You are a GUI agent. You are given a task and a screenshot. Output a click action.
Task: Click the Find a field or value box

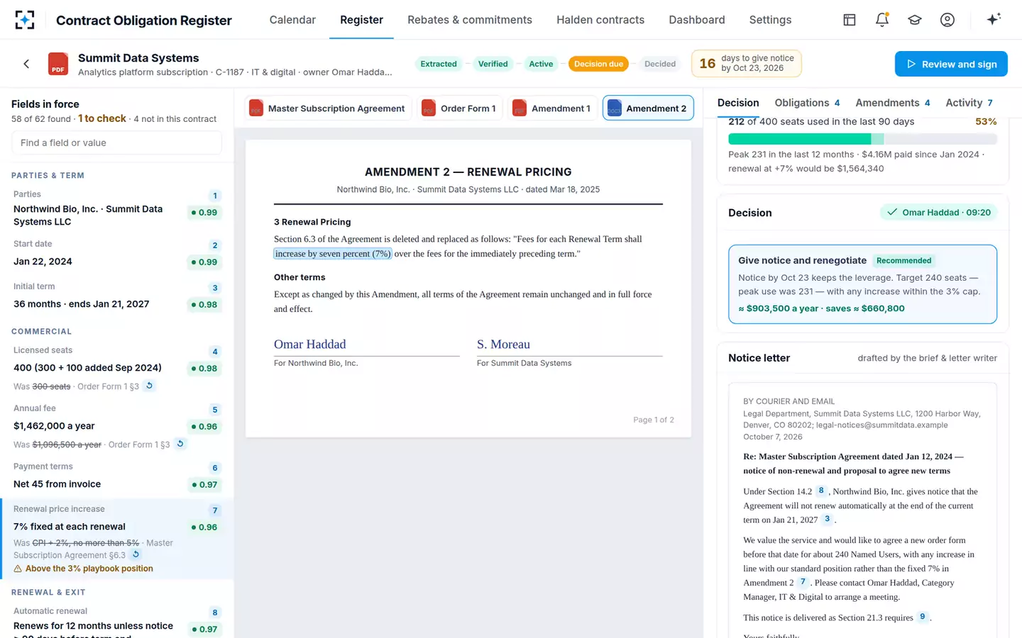click(116, 142)
